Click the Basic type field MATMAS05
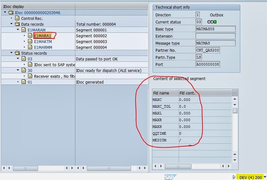The image size is (267, 180). pos(215,29)
